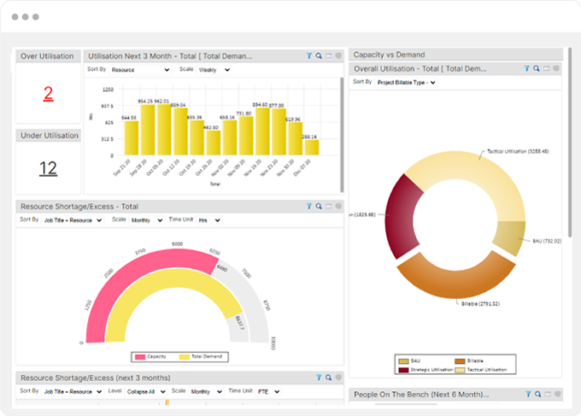Viewport: 581px width, 416px height.
Task: Toggle BAU legend entry in donut chart
Action: click(409, 360)
